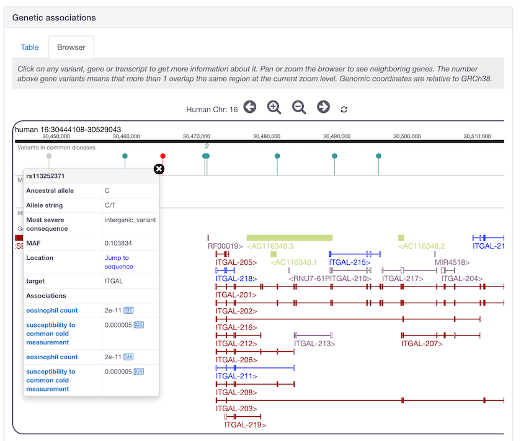This screenshot has width=521, height=441.
Task: Switch to the Table tab
Action: tap(30, 47)
